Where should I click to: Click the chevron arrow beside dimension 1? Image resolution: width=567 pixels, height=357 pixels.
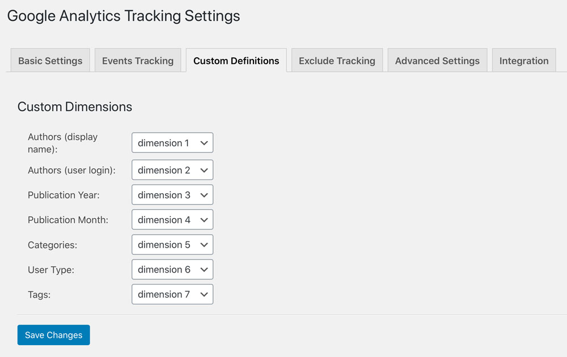click(x=204, y=143)
